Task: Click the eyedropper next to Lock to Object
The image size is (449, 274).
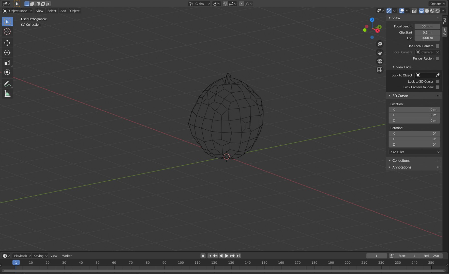Action: point(437,75)
